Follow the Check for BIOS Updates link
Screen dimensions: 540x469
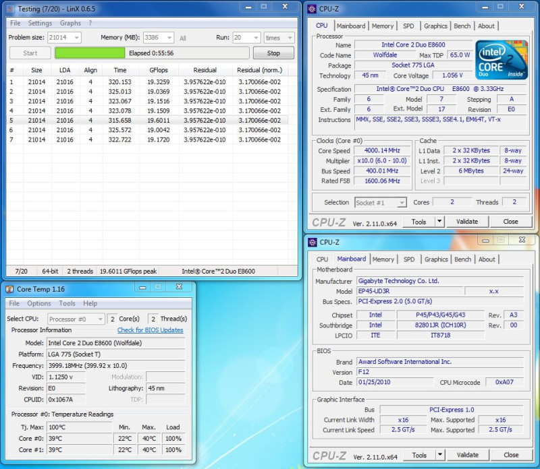click(150, 330)
